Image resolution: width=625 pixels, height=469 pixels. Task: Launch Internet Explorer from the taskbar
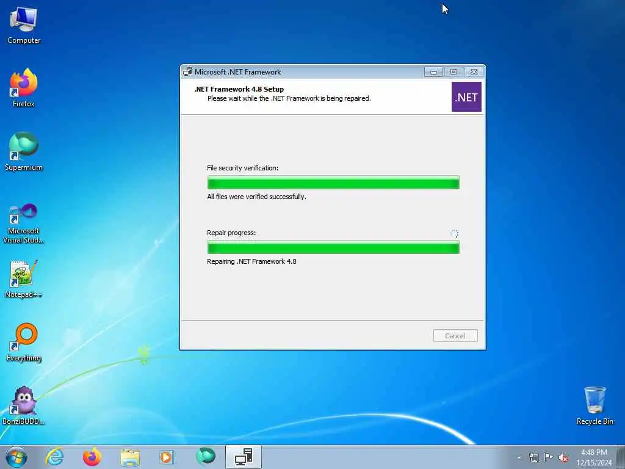tap(54, 457)
